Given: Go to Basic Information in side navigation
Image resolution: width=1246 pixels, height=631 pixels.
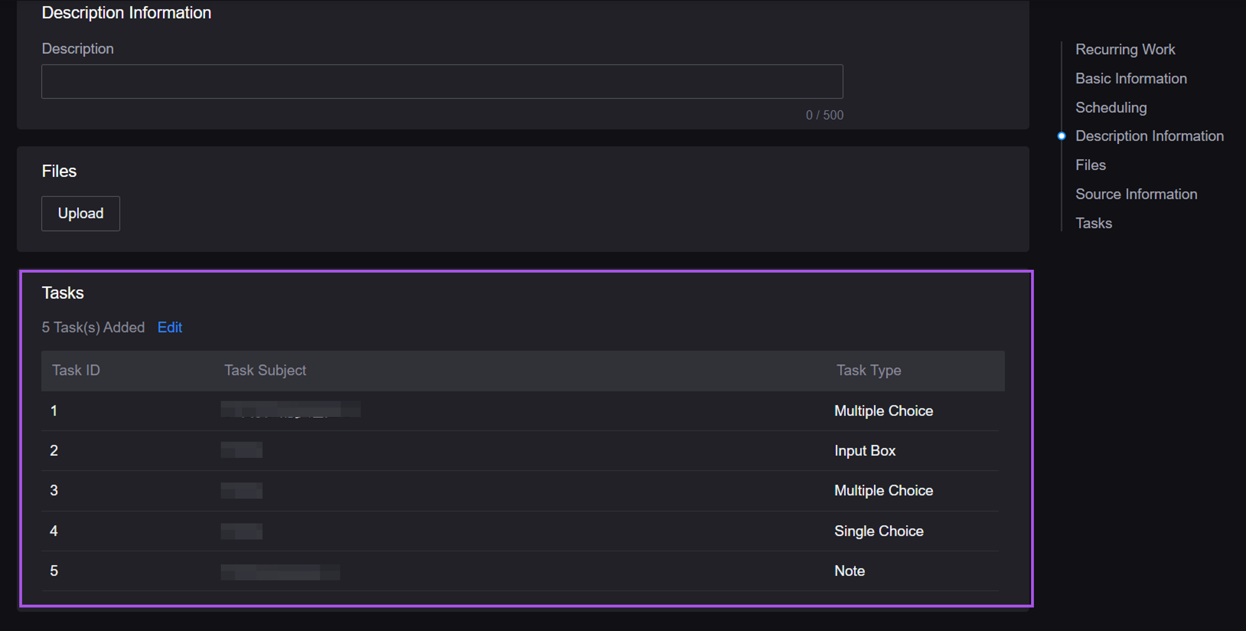Looking at the screenshot, I should coord(1130,78).
